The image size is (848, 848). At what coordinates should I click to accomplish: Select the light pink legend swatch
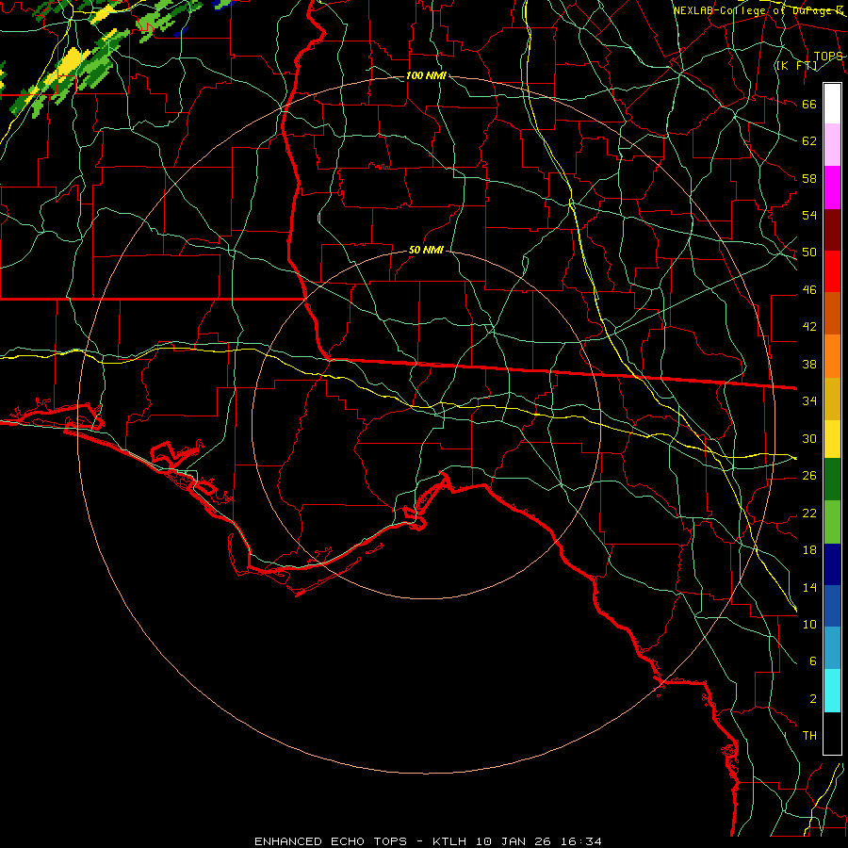(832, 145)
